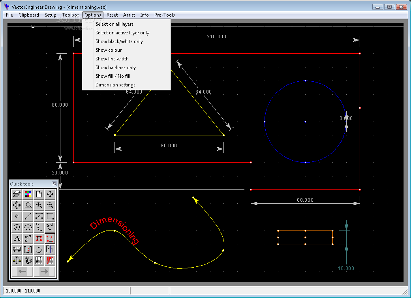This screenshot has width=411, height=298.
Task: Click the black-and-white grid icon
Action: (x=39, y=260)
